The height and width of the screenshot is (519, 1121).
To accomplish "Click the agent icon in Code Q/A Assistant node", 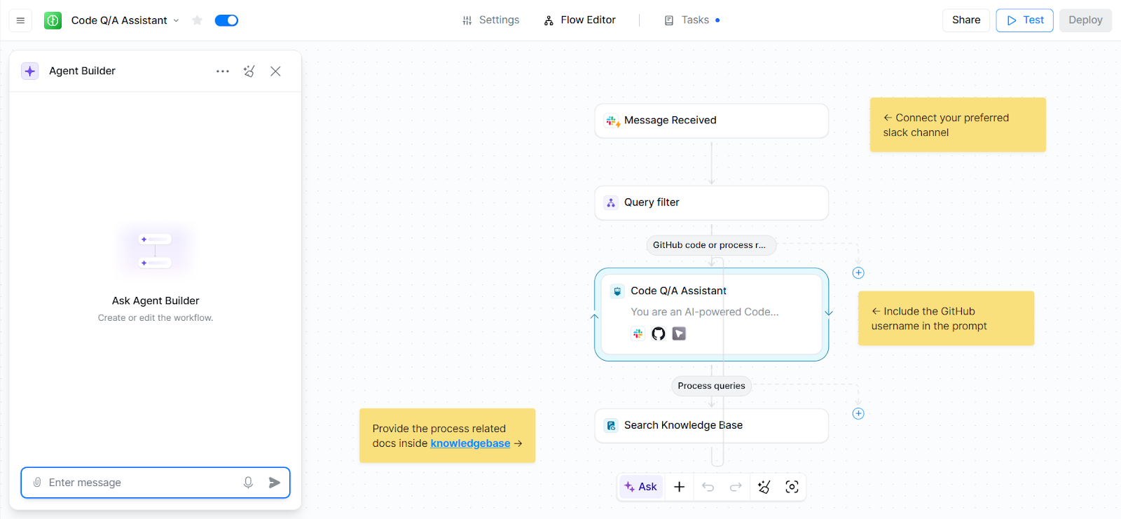I will (617, 291).
